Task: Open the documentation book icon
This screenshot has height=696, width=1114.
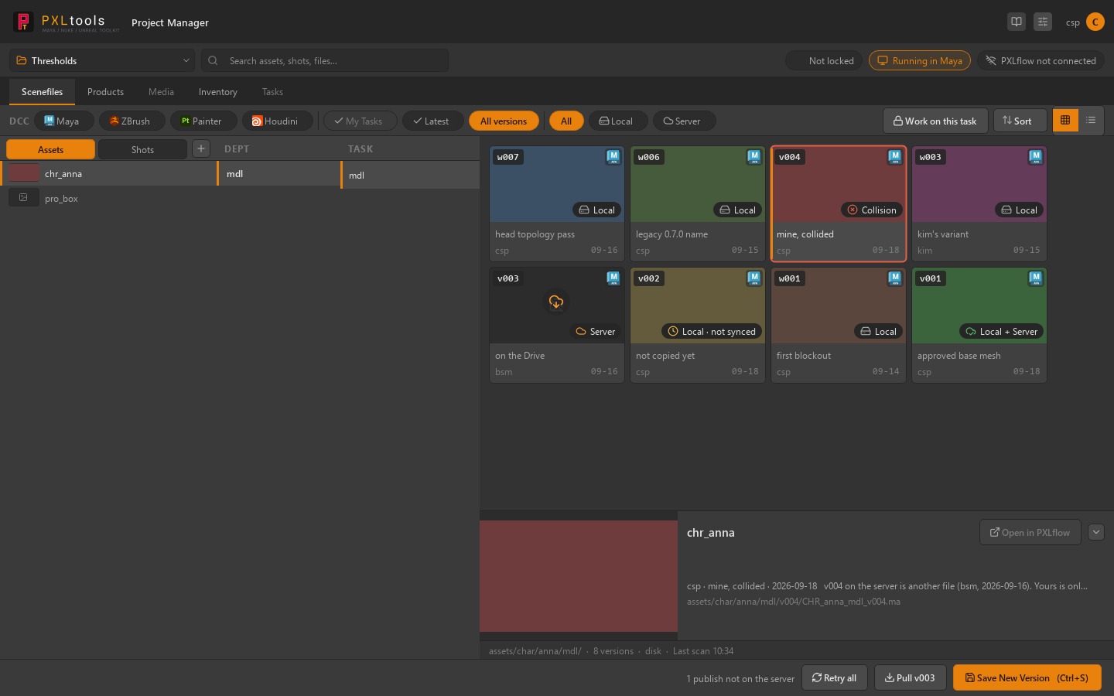Action: click(x=1017, y=22)
